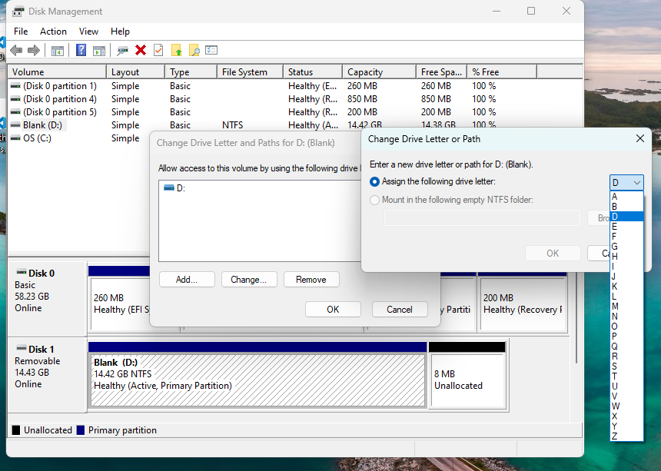Choose letter X from the drive letter list
This screenshot has height=471, width=661.
click(x=626, y=416)
